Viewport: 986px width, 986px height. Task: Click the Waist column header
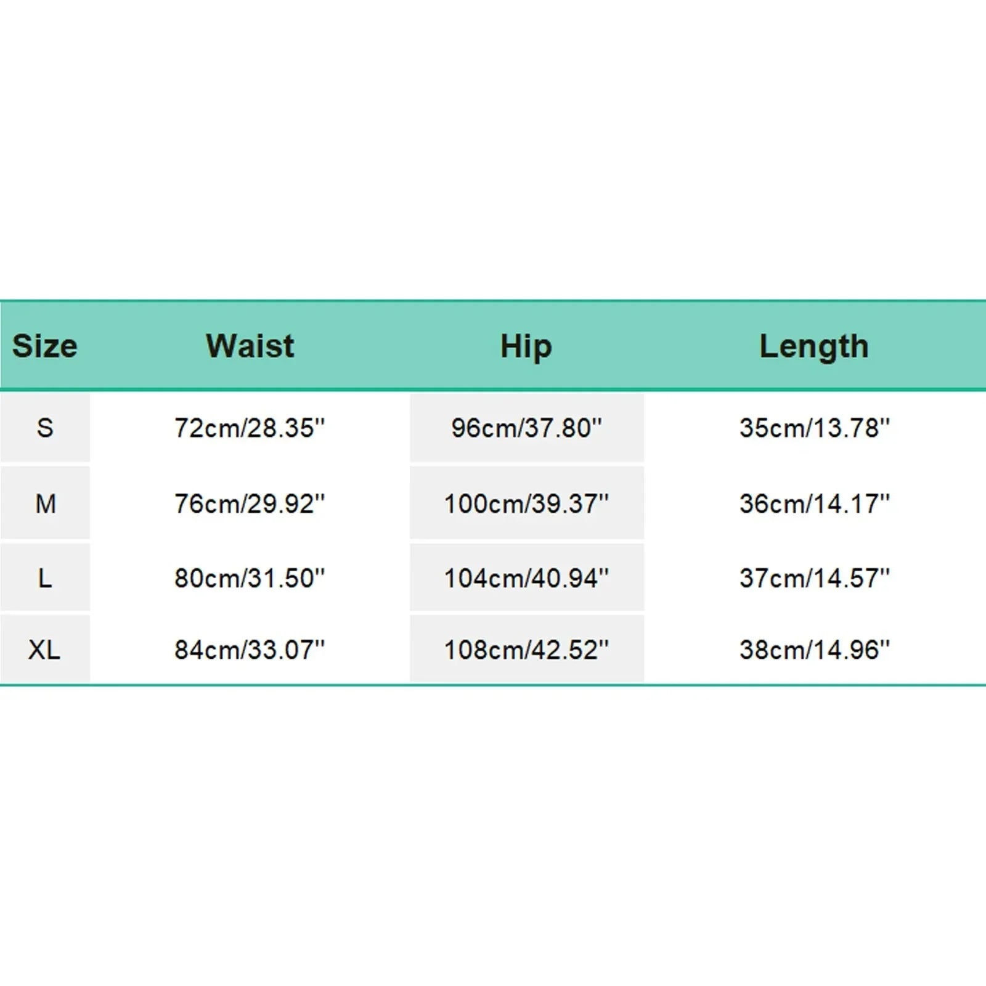pyautogui.click(x=250, y=346)
